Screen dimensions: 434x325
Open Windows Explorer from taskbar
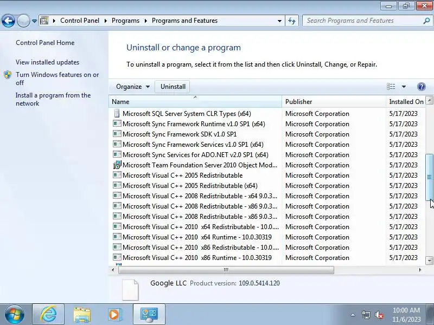pos(82,315)
